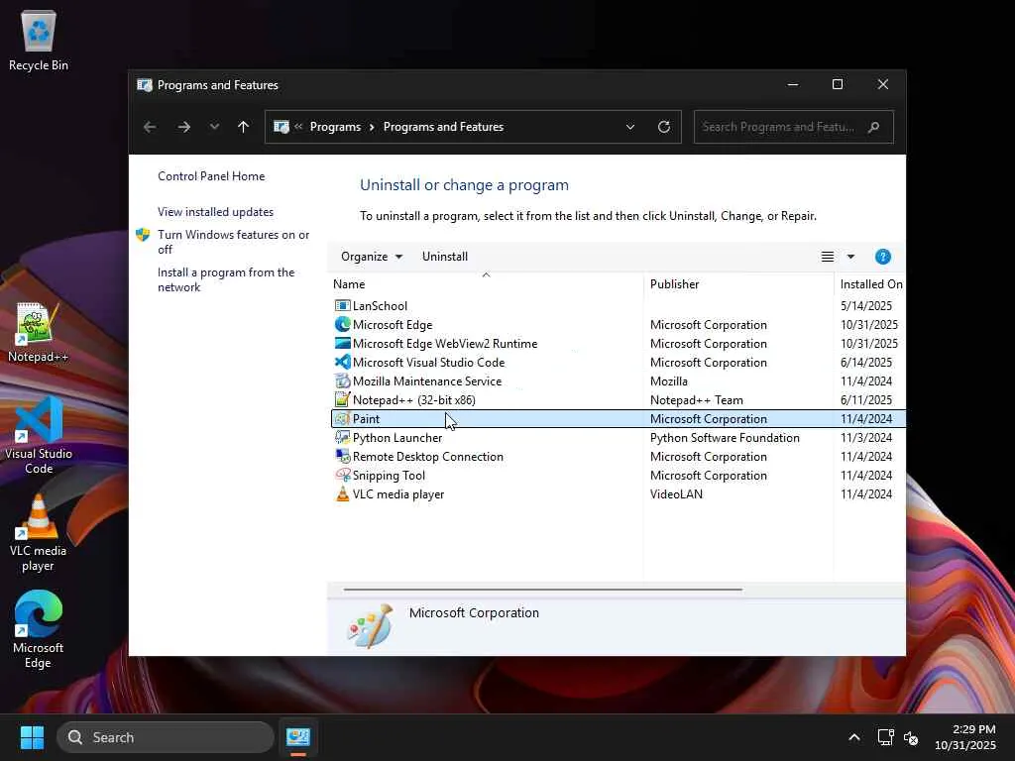Click the Visual Studio Code icon in list
This screenshot has width=1015, height=761.
click(x=342, y=362)
